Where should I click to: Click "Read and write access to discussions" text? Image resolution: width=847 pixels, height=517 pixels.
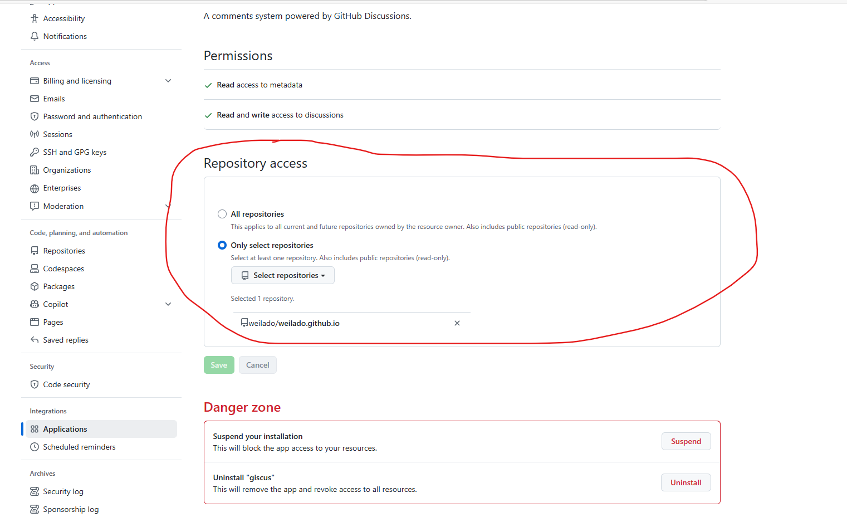click(x=280, y=115)
